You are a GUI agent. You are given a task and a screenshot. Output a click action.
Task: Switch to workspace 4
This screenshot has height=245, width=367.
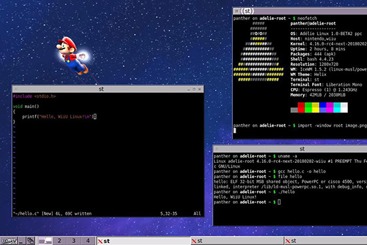(88, 241)
